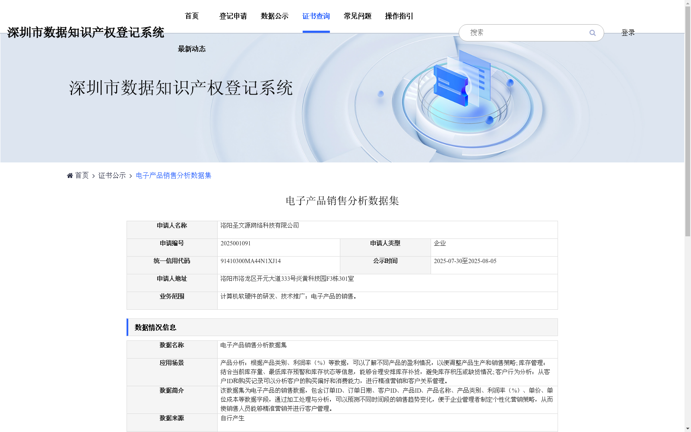
Task: Open the 登记申请 menu item
Action: coord(233,16)
